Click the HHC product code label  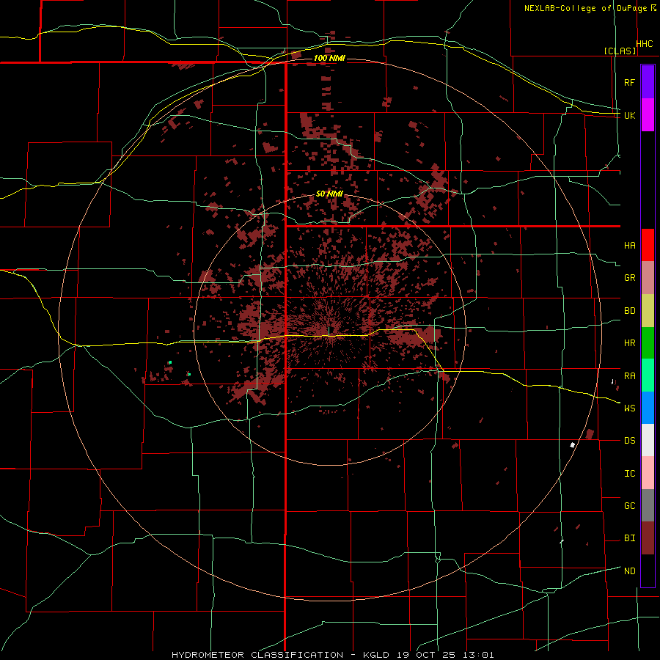645,44
